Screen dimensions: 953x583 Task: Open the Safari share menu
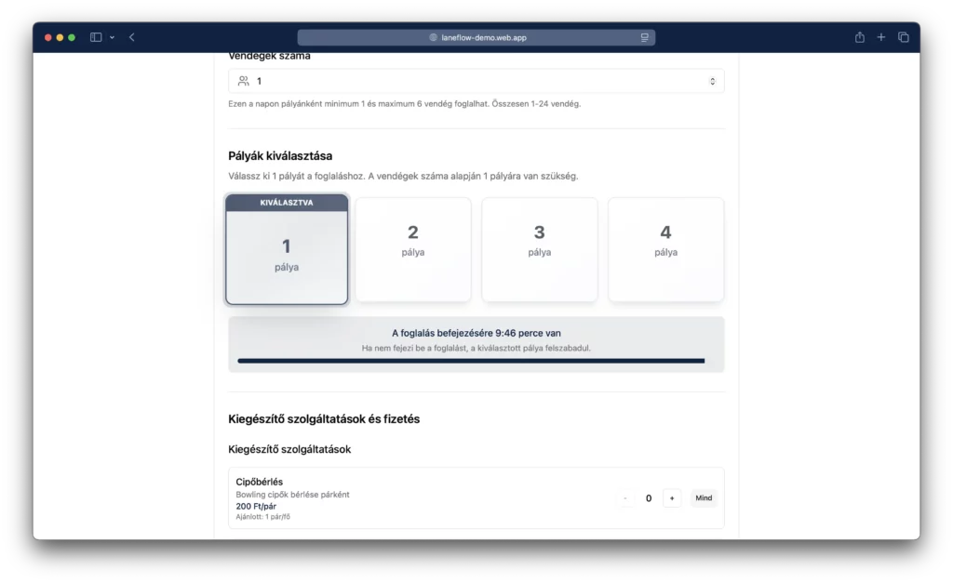[859, 37]
